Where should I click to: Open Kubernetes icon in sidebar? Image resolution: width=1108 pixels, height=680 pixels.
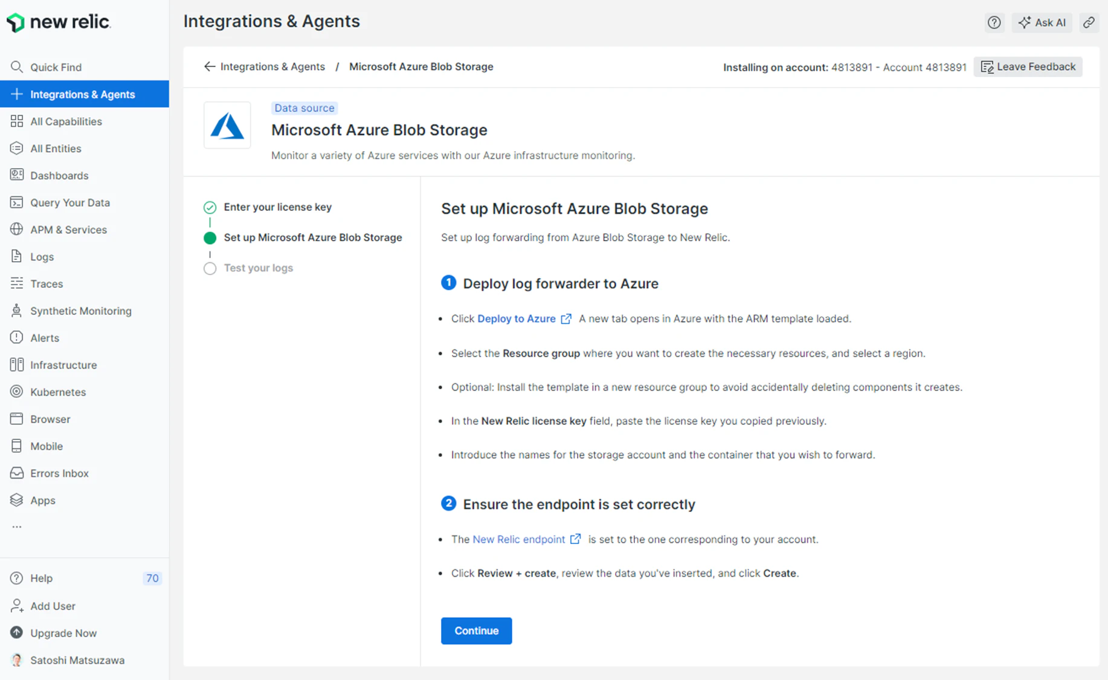(x=16, y=392)
